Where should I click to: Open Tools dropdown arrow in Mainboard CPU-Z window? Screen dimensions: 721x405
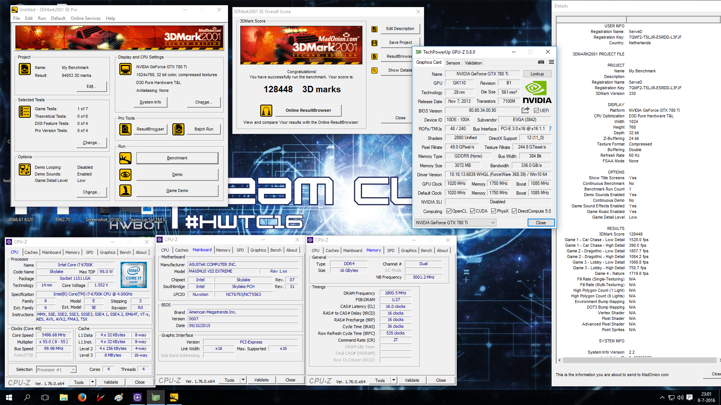pyautogui.click(x=243, y=380)
